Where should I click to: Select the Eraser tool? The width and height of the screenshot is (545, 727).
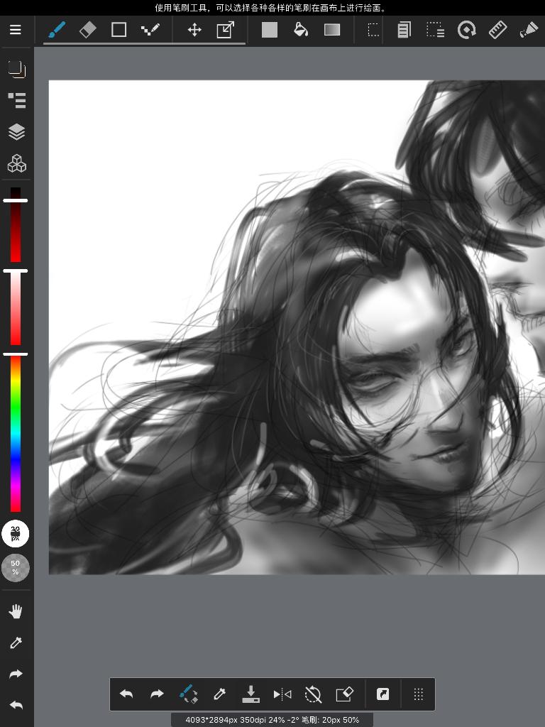pyautogui.click(x=87, y=30)
